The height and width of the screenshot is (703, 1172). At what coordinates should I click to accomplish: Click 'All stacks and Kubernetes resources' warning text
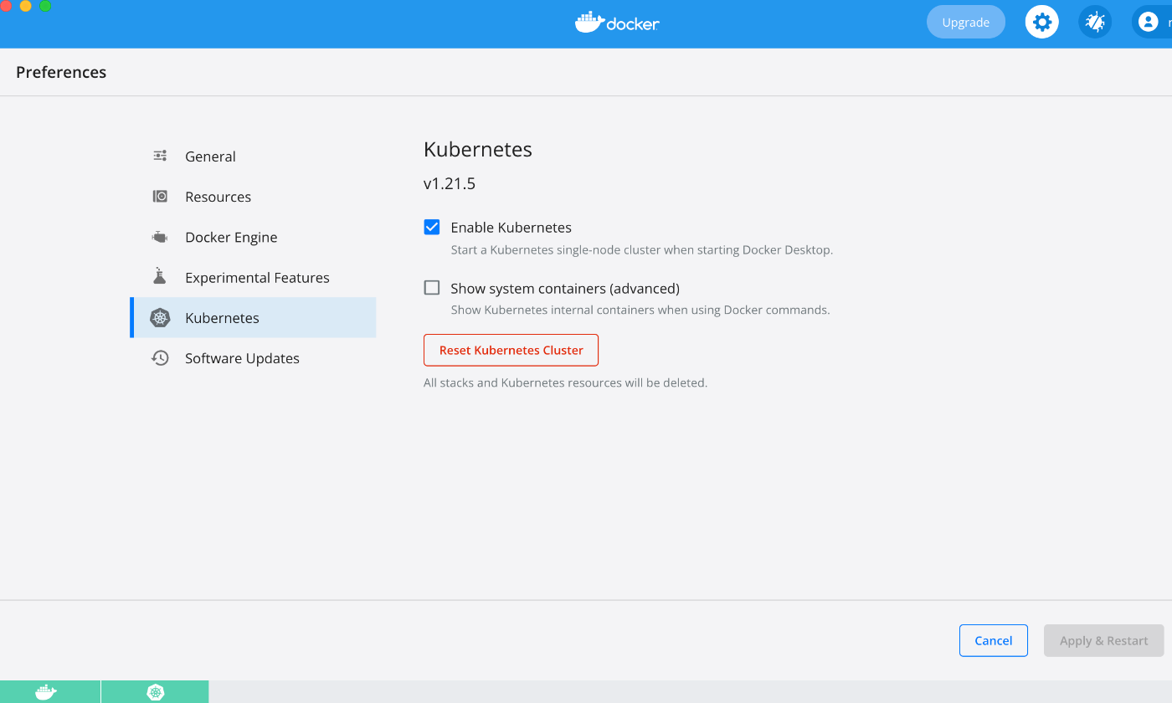click(x=566, y=382)
